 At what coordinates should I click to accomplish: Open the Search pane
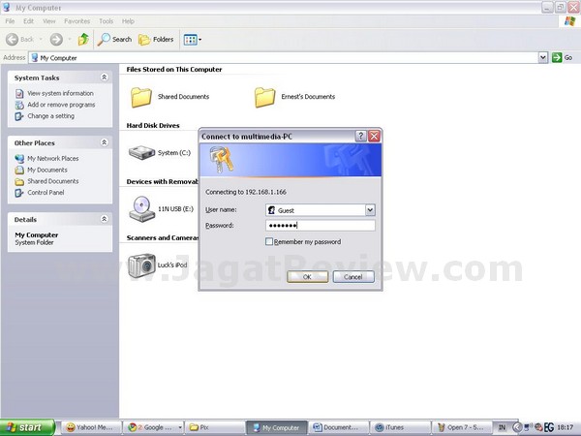[x=114, y=40]
